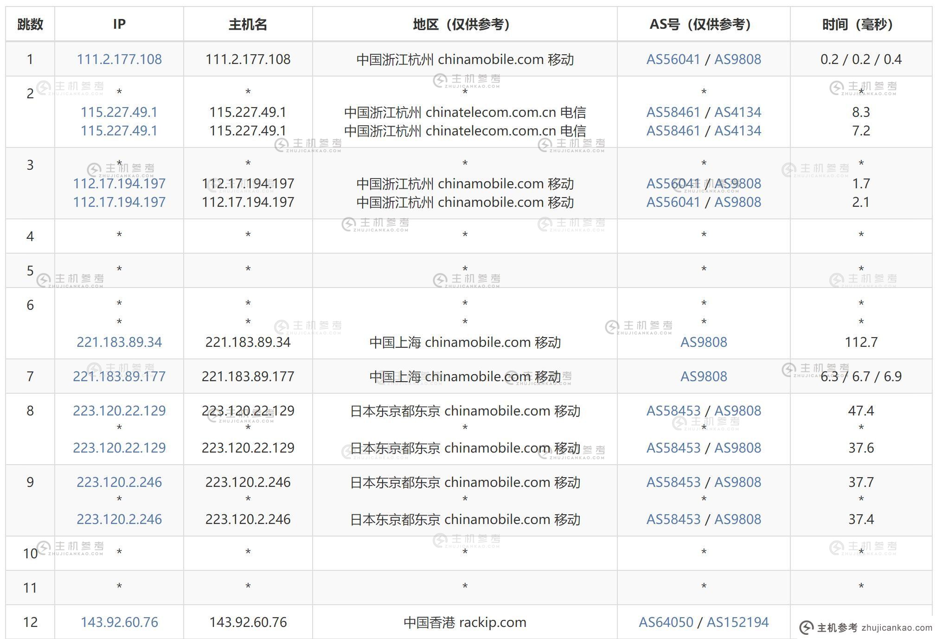The height and width of the screenshot is (639, 936).
Task: Select hostname text 221.183.89.34
Action: 248,342
